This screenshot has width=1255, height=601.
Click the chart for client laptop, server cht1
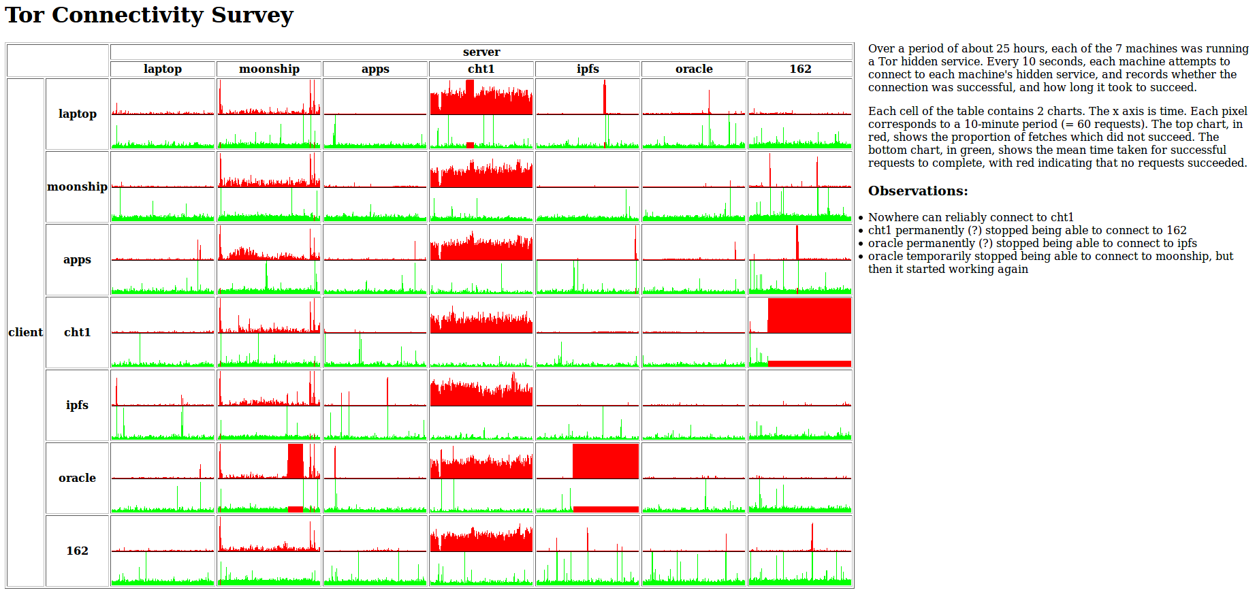481,114
